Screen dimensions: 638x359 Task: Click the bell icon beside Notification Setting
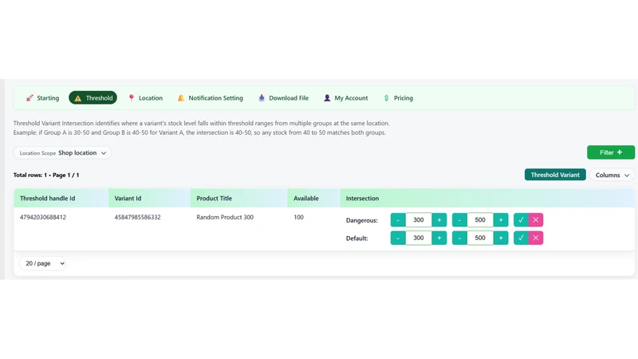(x=181, y=98)
